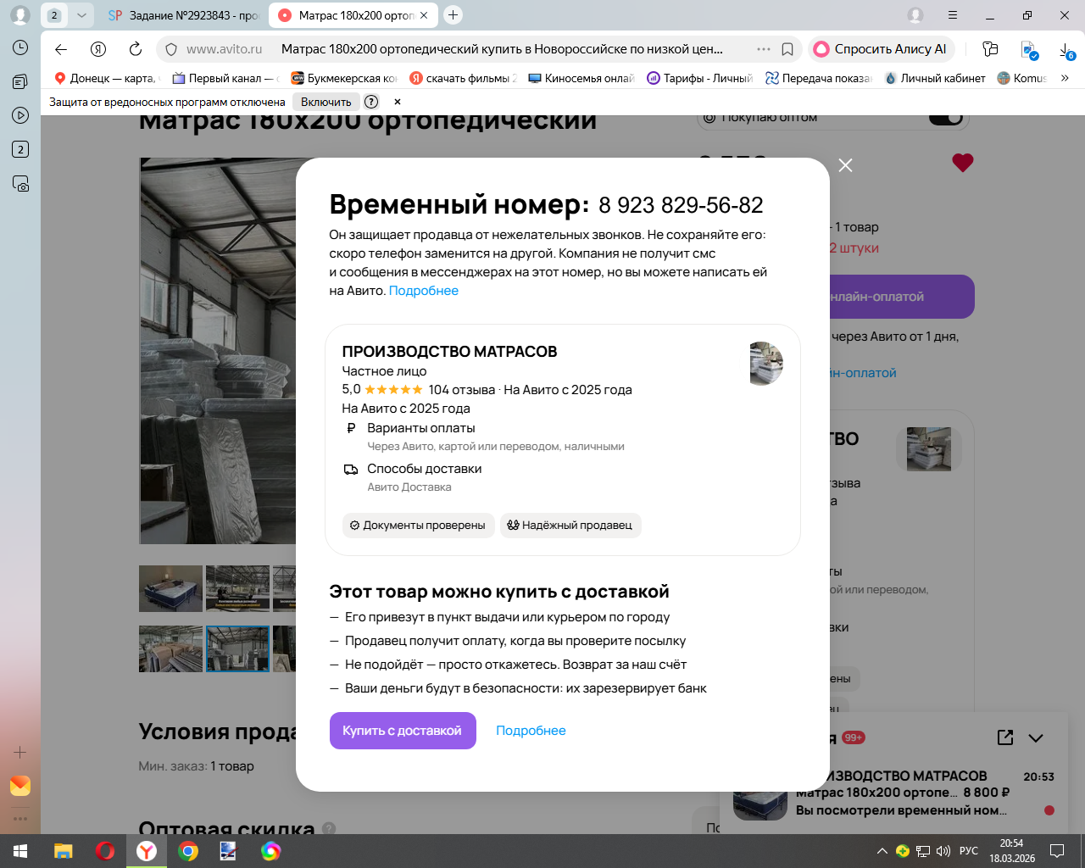Toggle the red heart favorite on the listing
This screenshot has height=868, width=1085.
point(963,163)
